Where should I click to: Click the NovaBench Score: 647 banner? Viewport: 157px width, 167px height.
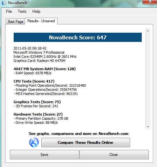(78, 37)
